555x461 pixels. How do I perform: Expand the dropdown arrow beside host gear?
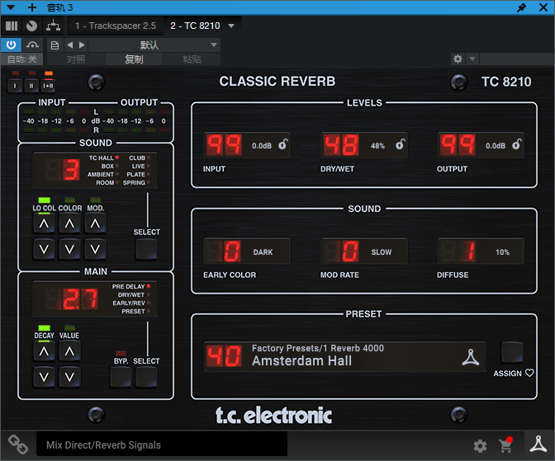point(472,59)
